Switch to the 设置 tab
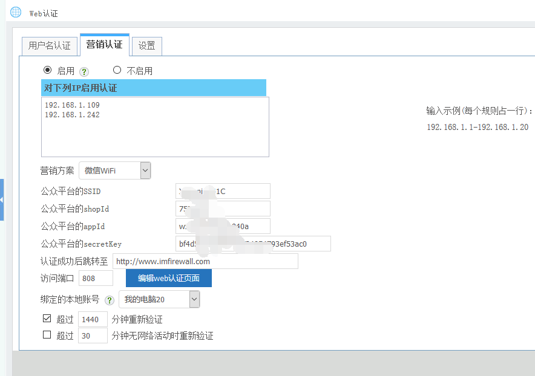The width and height of the screenshot is (535, 376). [146, 45]
